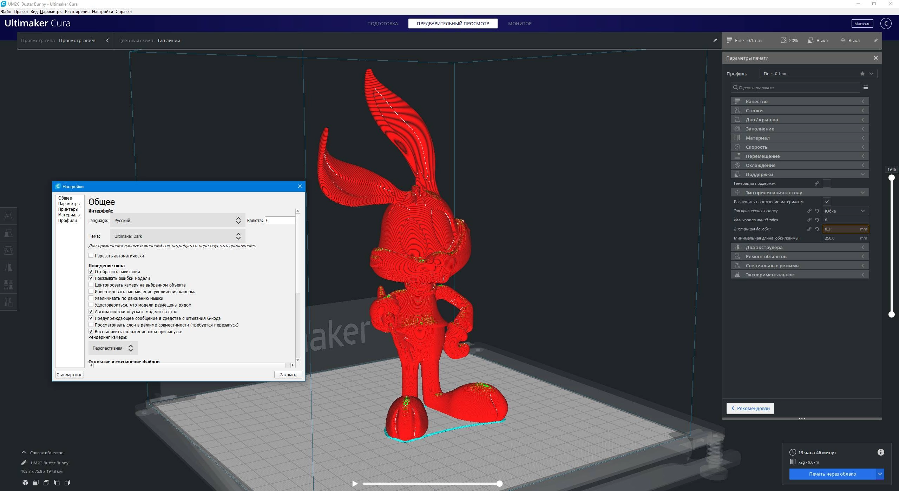Open the Файл menu
Viewport: 899px width, 491px height.
tap(6, 12)
